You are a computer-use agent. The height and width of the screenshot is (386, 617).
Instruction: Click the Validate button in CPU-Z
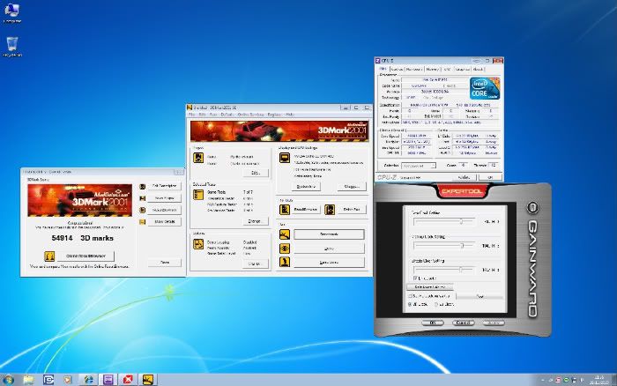(464, 177)
